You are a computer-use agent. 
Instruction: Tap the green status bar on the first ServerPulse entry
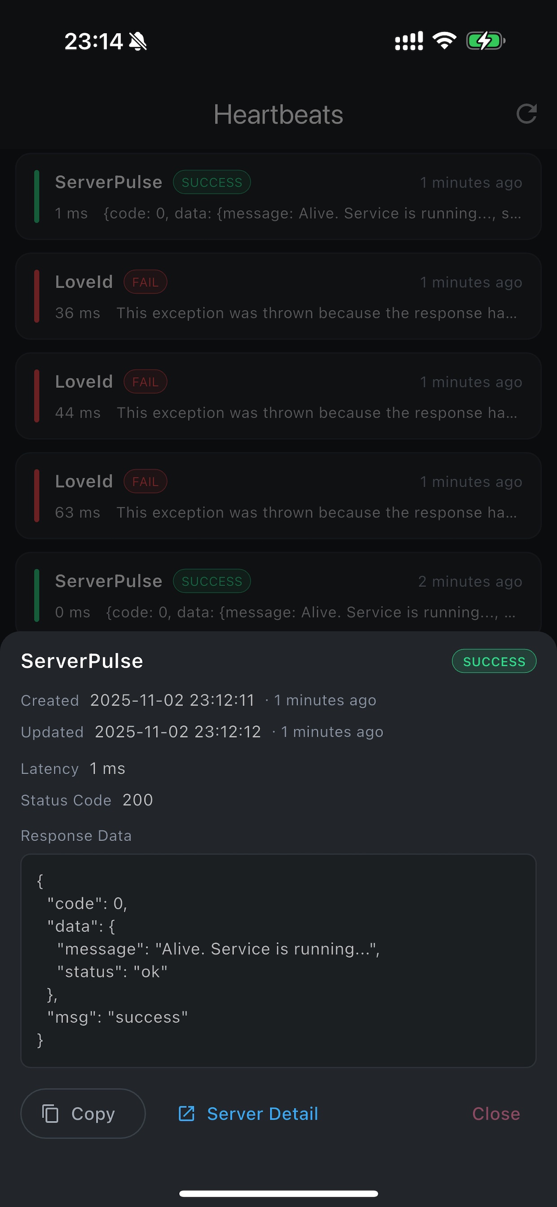pyautogui.click(x=37, y=197)
